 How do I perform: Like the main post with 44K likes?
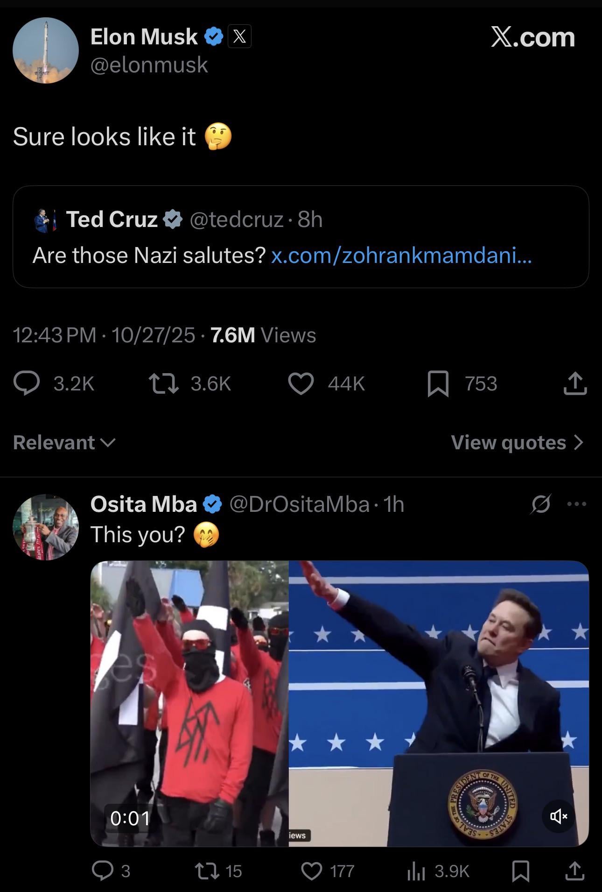pyautogui.click(x=301, y=384)
